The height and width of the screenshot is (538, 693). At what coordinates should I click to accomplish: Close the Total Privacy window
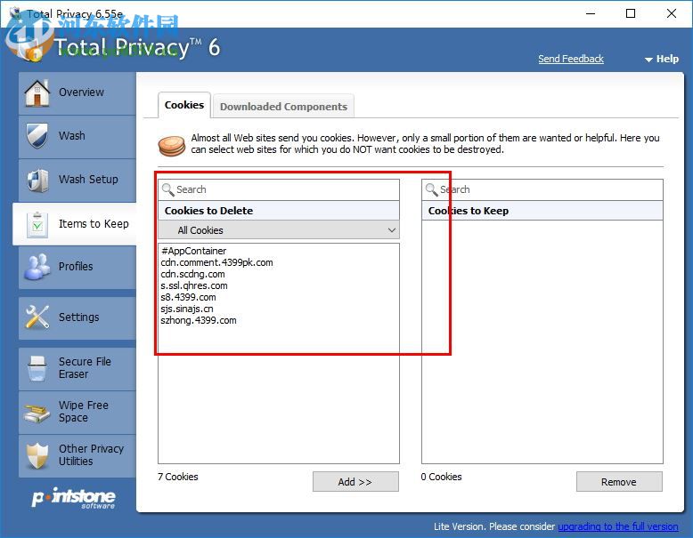pyautogui.click(x=672, y=13)
